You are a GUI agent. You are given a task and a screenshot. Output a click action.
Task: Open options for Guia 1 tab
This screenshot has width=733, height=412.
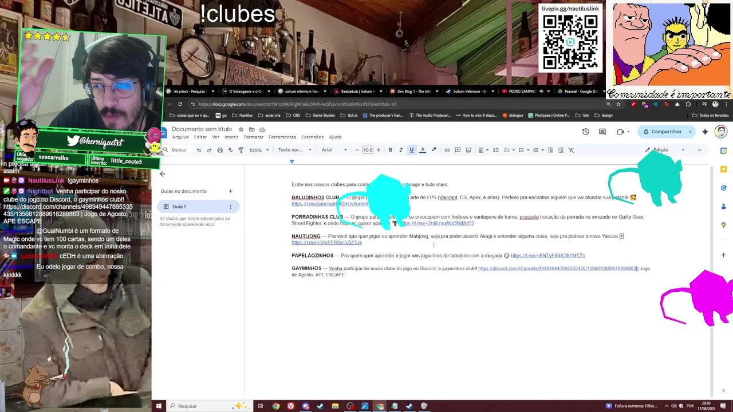point(230,207)
